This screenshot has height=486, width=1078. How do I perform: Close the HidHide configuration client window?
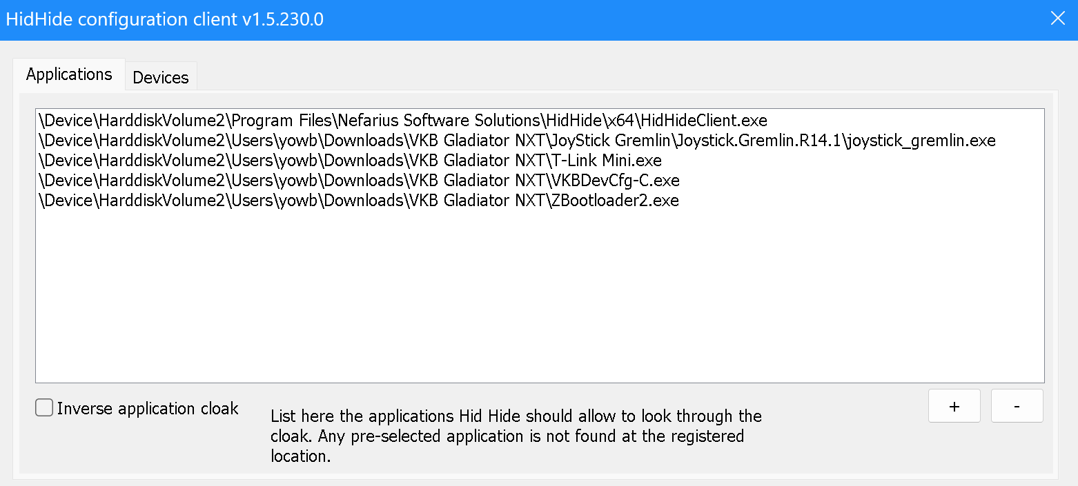pos(1057,19)
